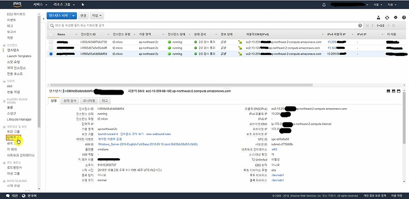Click the flask experiment icon above table
The image size is (409, 199).
click(x=378, y=17)
